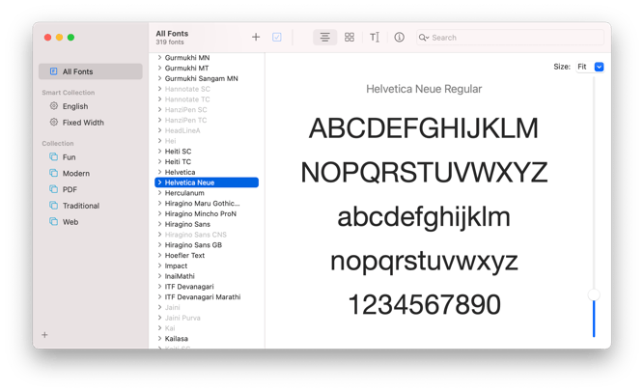Toggle the enable/disable font checkbox icon

(x=277, y=37)
